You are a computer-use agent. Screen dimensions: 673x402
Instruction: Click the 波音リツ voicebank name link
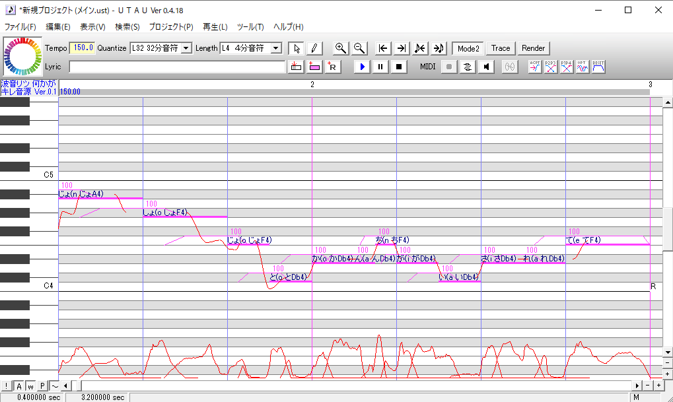28,88
